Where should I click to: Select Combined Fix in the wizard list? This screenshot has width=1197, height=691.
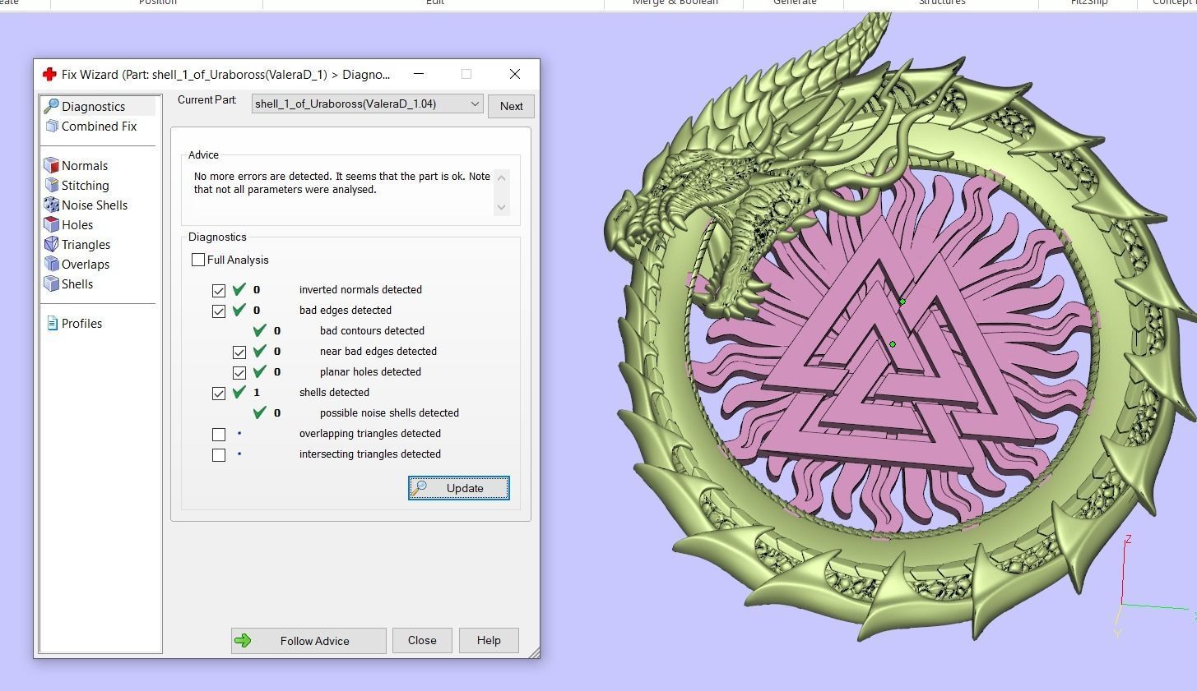click(99, 126)
